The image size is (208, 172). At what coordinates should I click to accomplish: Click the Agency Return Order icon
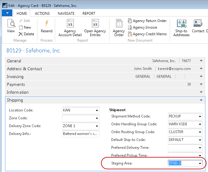click(x=130, y=21)
